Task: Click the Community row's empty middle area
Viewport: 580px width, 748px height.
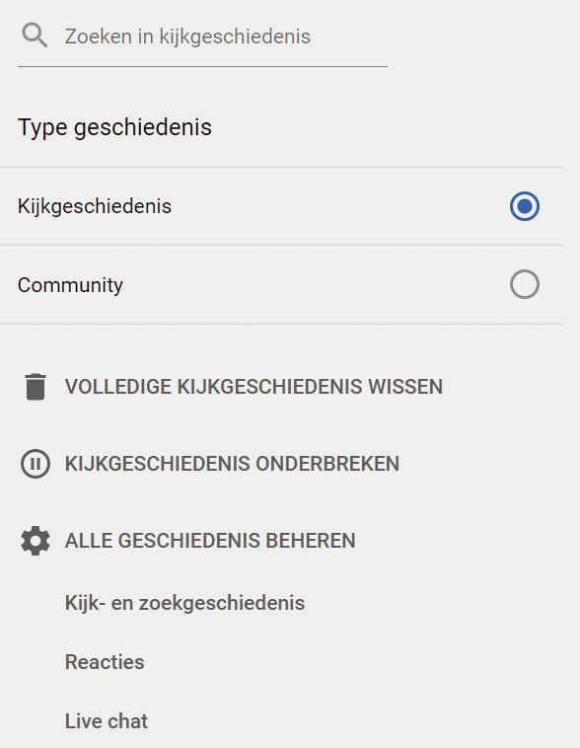Action: (315, 285)
